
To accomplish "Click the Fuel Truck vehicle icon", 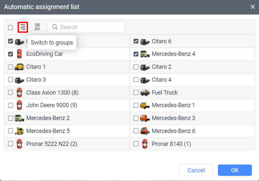I will coord(145,93).
